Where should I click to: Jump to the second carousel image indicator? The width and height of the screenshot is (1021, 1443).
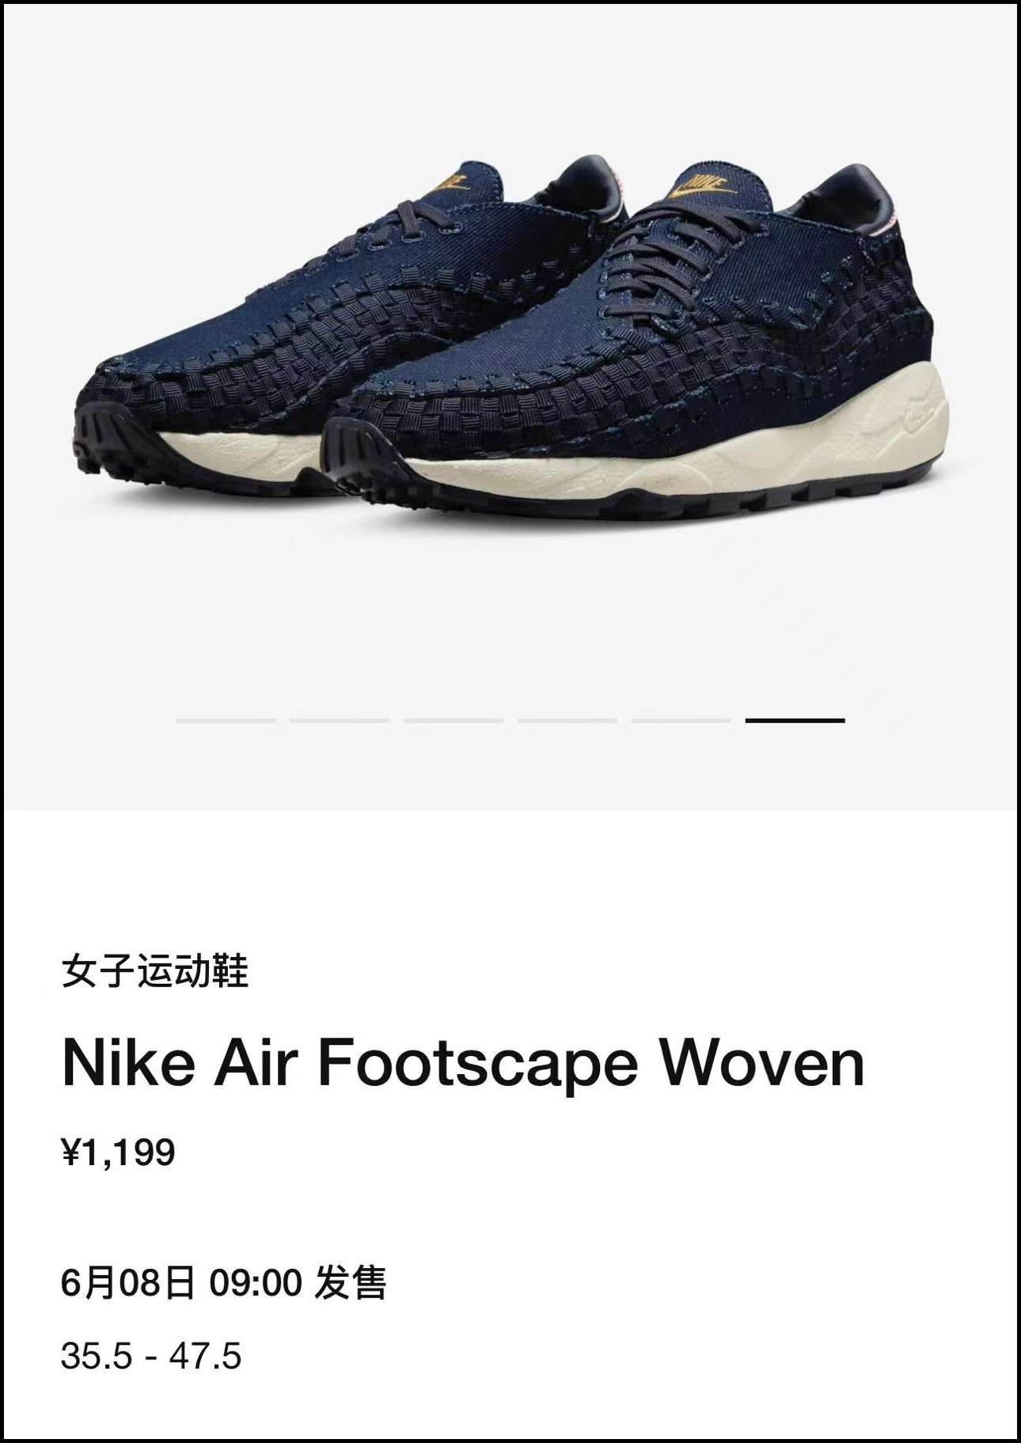tap(340, 720)
